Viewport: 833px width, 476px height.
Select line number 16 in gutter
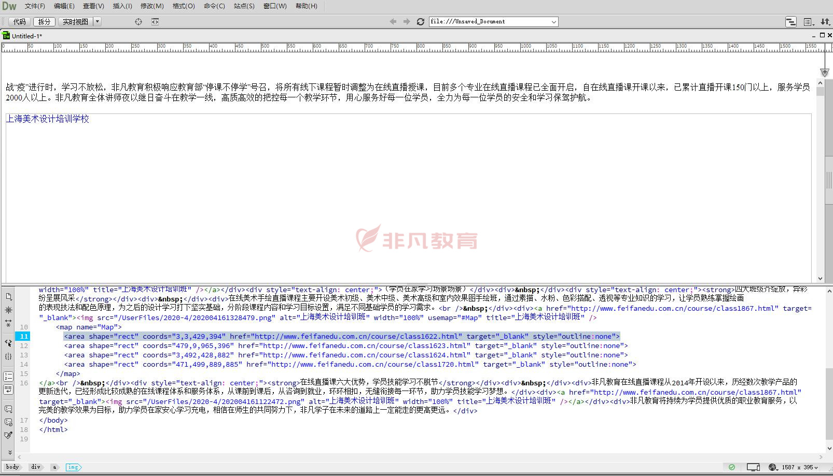point(24,383)
